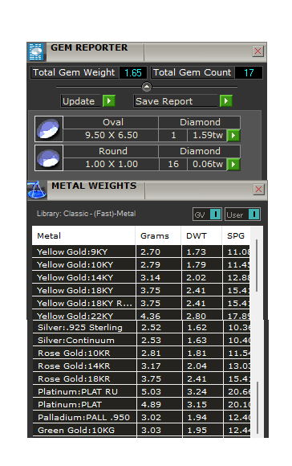
Task: Click the green arrow next to Update
Action: click(109, 100)
